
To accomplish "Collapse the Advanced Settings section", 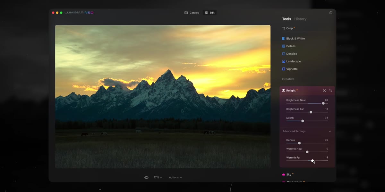I will pos(330,131).
